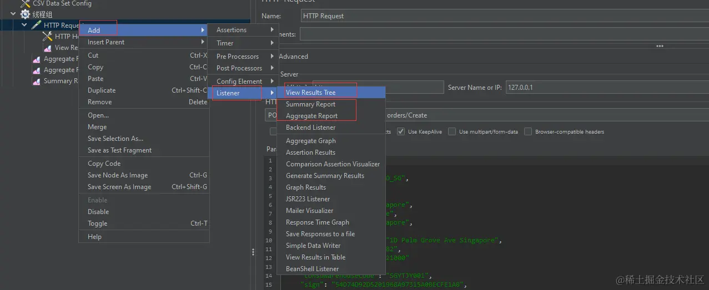Click the Server Name or IP field
Screen dimensions: 709x290
(606, 88)
